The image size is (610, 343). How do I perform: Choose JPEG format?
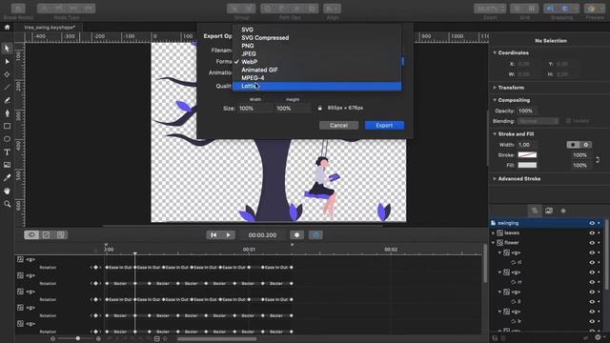pyautogui.click(x=316, y=53)
